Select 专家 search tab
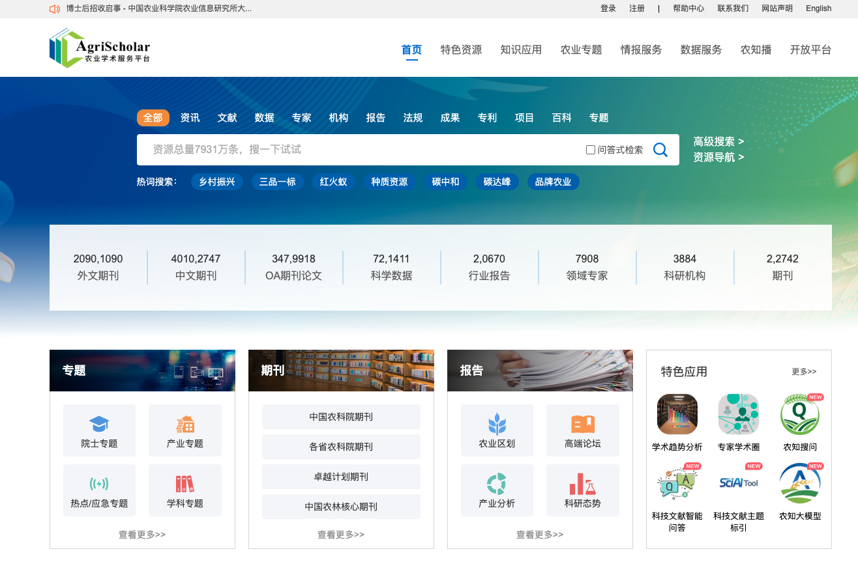The height and width of the screenshot is (562, 858). (x=301, y=118)
